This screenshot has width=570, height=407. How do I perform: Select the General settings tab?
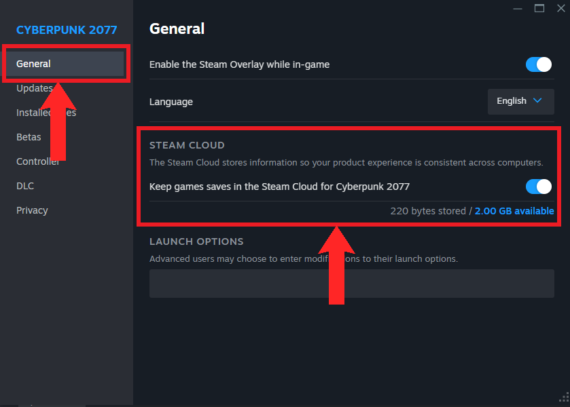pos(34,64)
